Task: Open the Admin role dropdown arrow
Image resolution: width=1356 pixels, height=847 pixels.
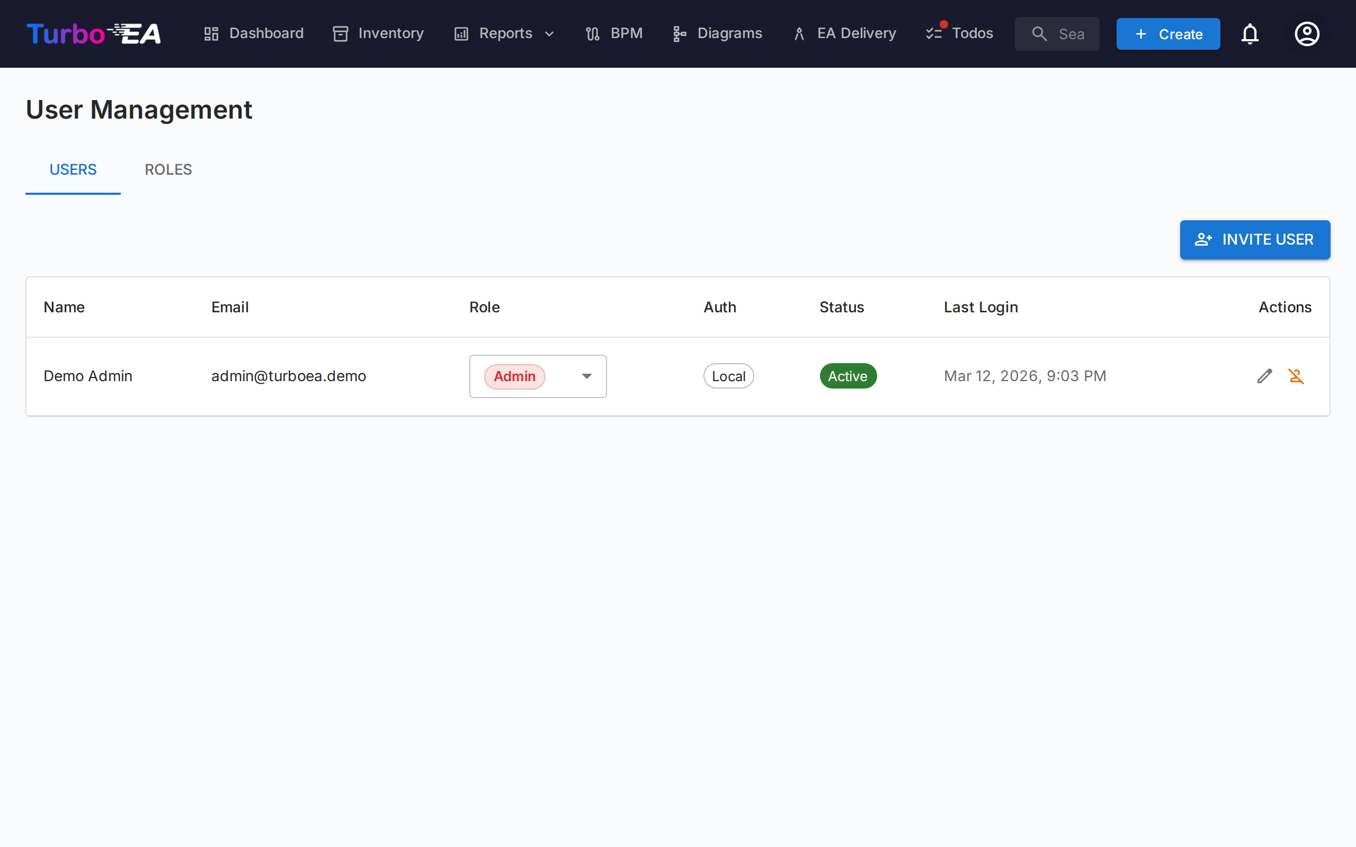Action: (x=587, y=376)
